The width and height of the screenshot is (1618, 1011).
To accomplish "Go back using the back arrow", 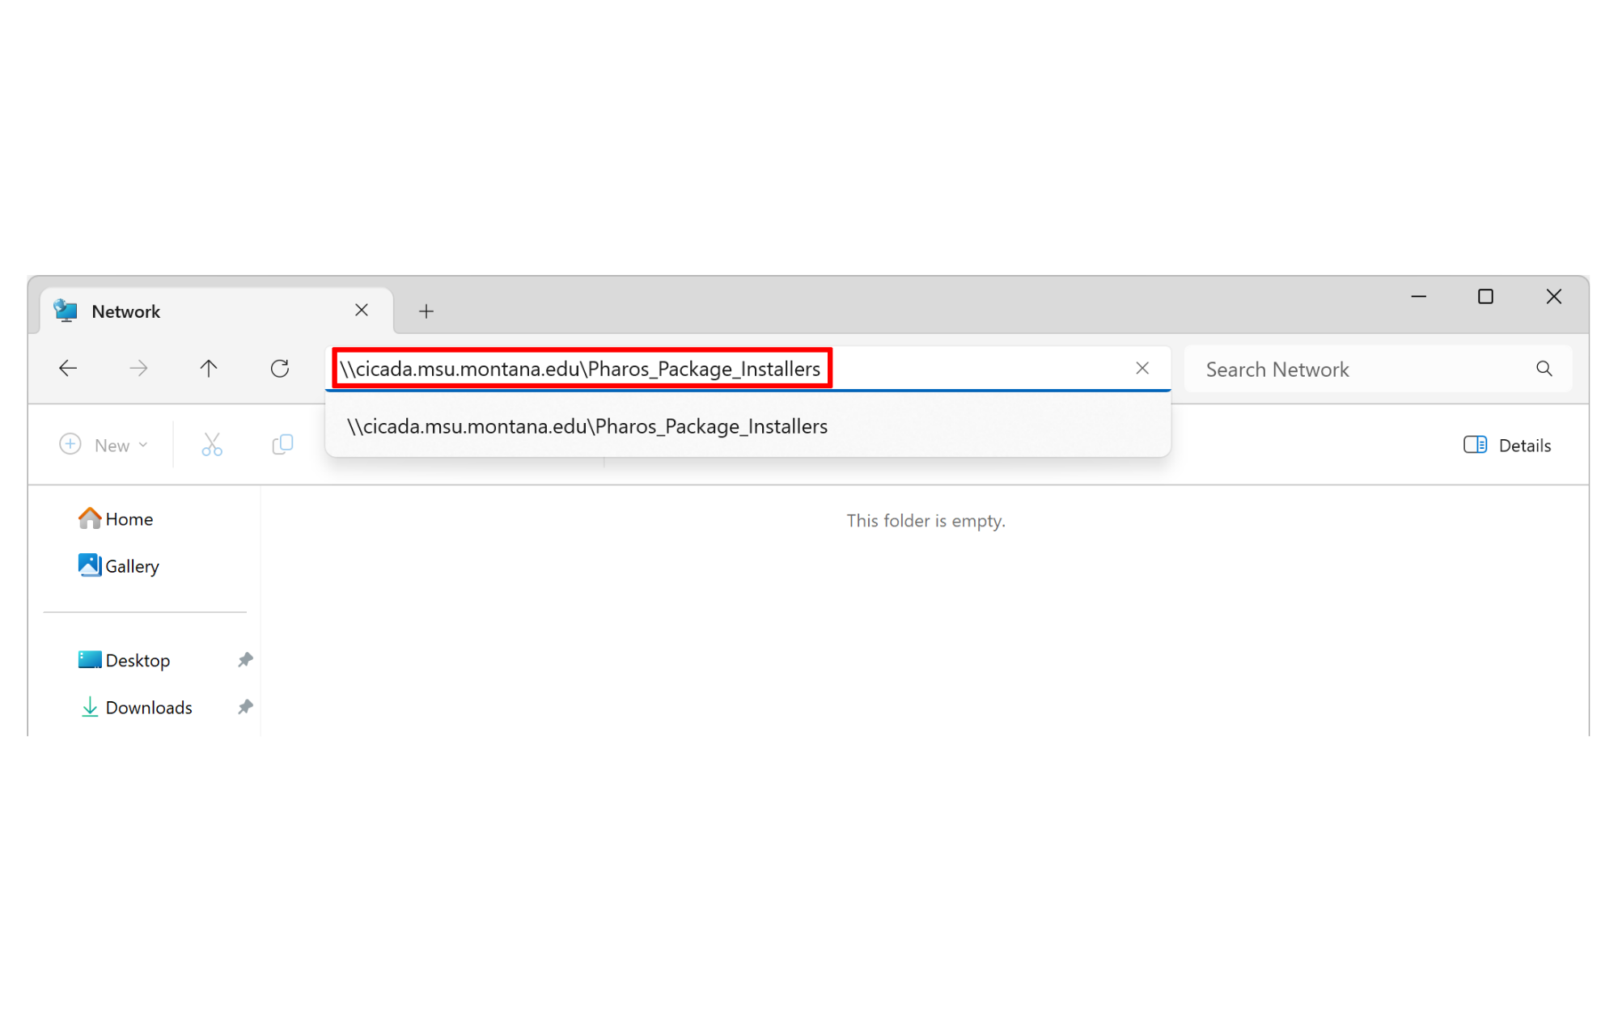I will pyautogui.click(x=68, y=369).
